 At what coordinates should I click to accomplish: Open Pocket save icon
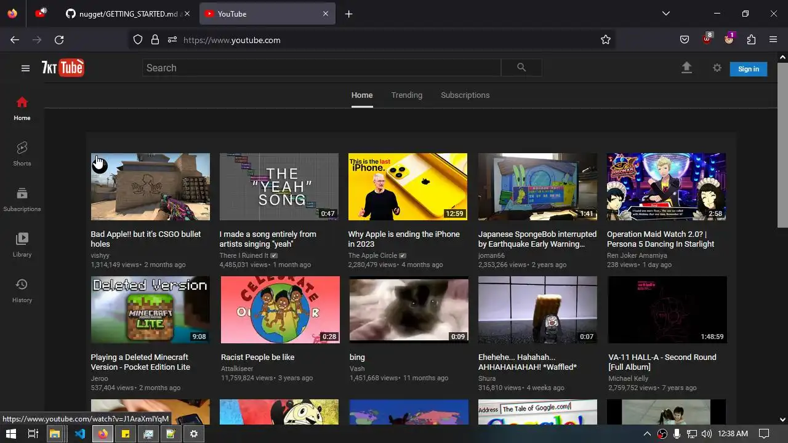(x=685, y=40)
